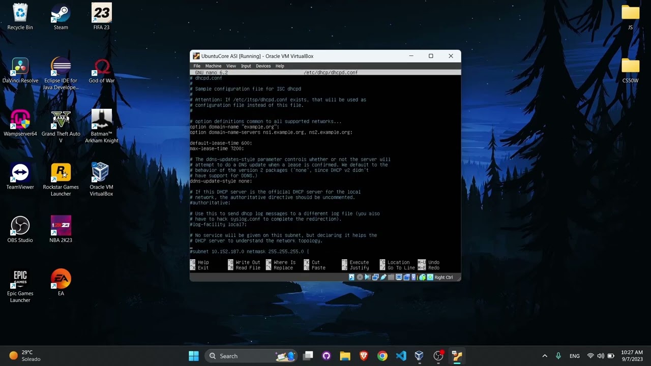Select the Rockstar Games Launcher icon
The height and width of the screenshot is (366, 651).
point(61,180)
